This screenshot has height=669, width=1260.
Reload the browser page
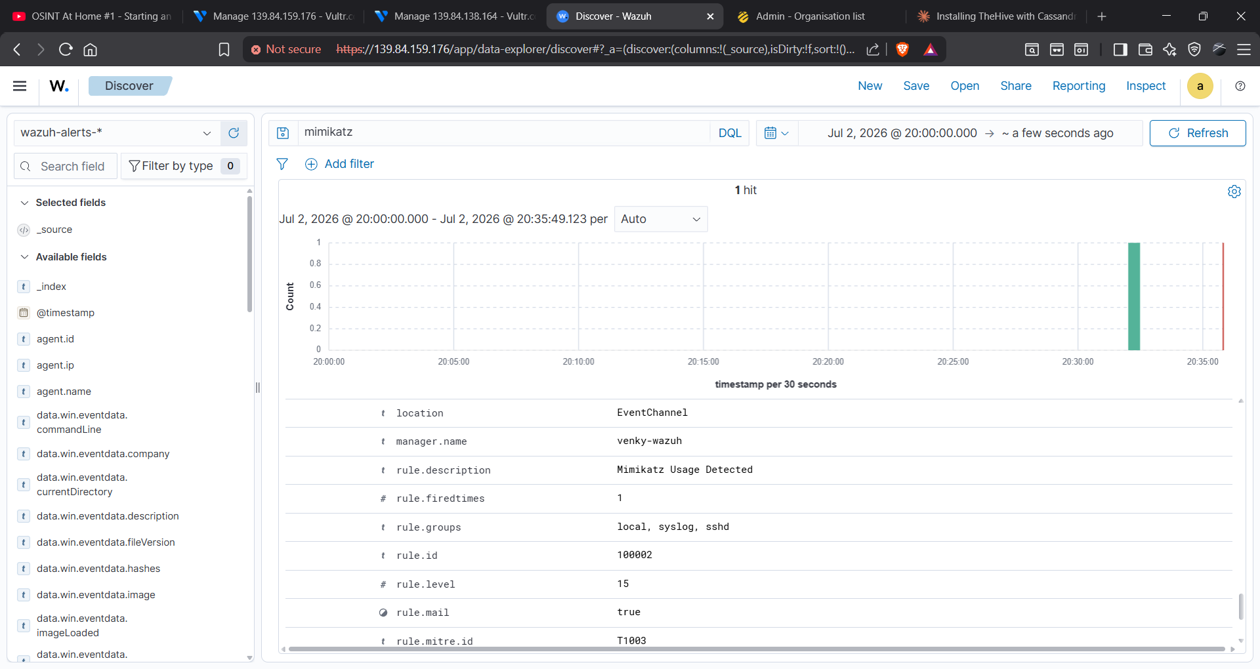(66, 49)
